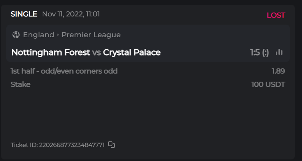Click the 'Ticket ID:' label text

24,145
